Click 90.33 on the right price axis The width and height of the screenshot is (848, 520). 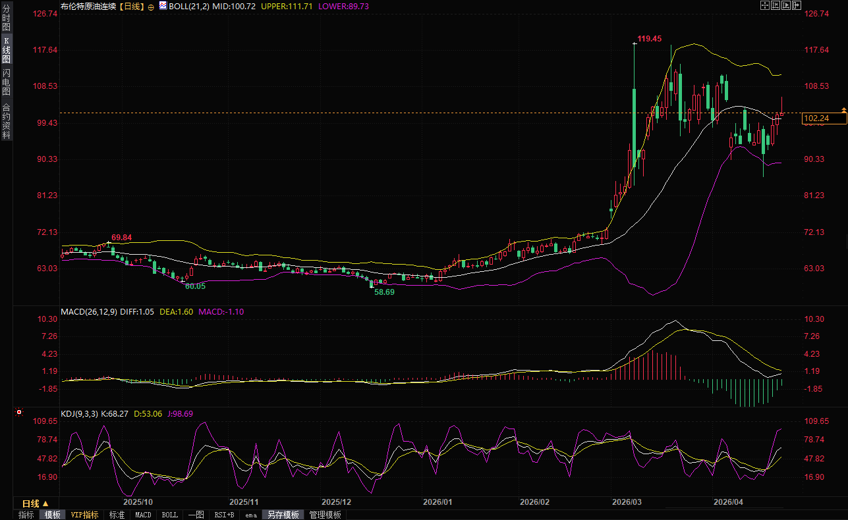click(x=815, y=159)
